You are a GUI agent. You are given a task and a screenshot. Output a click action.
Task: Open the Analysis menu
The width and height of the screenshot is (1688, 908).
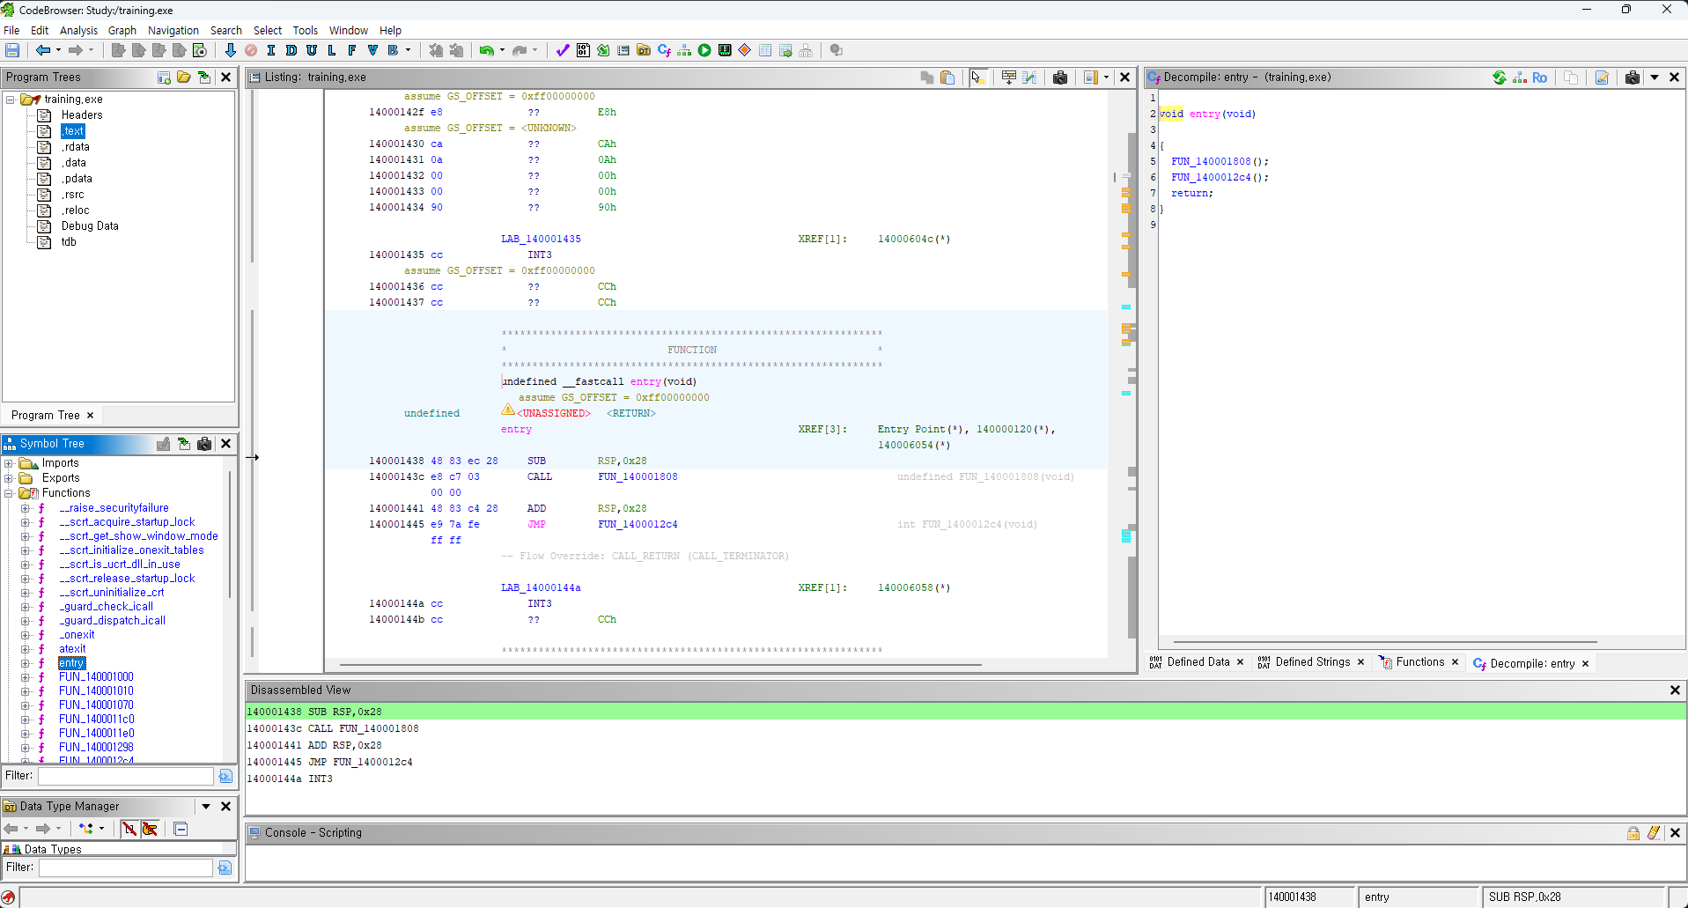click(78, 30)
